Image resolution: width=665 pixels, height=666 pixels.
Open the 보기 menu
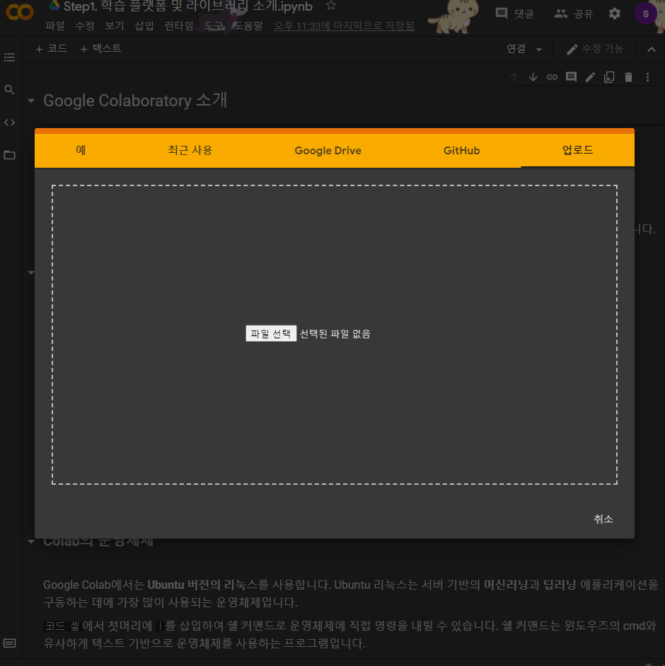(x=114, y=26)
